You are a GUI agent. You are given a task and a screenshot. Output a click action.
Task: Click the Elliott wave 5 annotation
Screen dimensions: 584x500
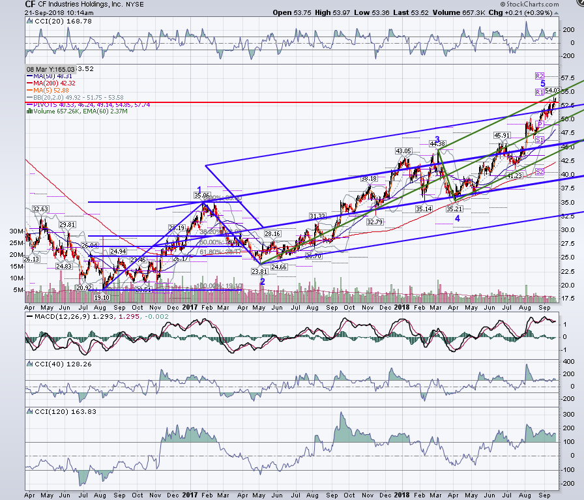point(543,83)
